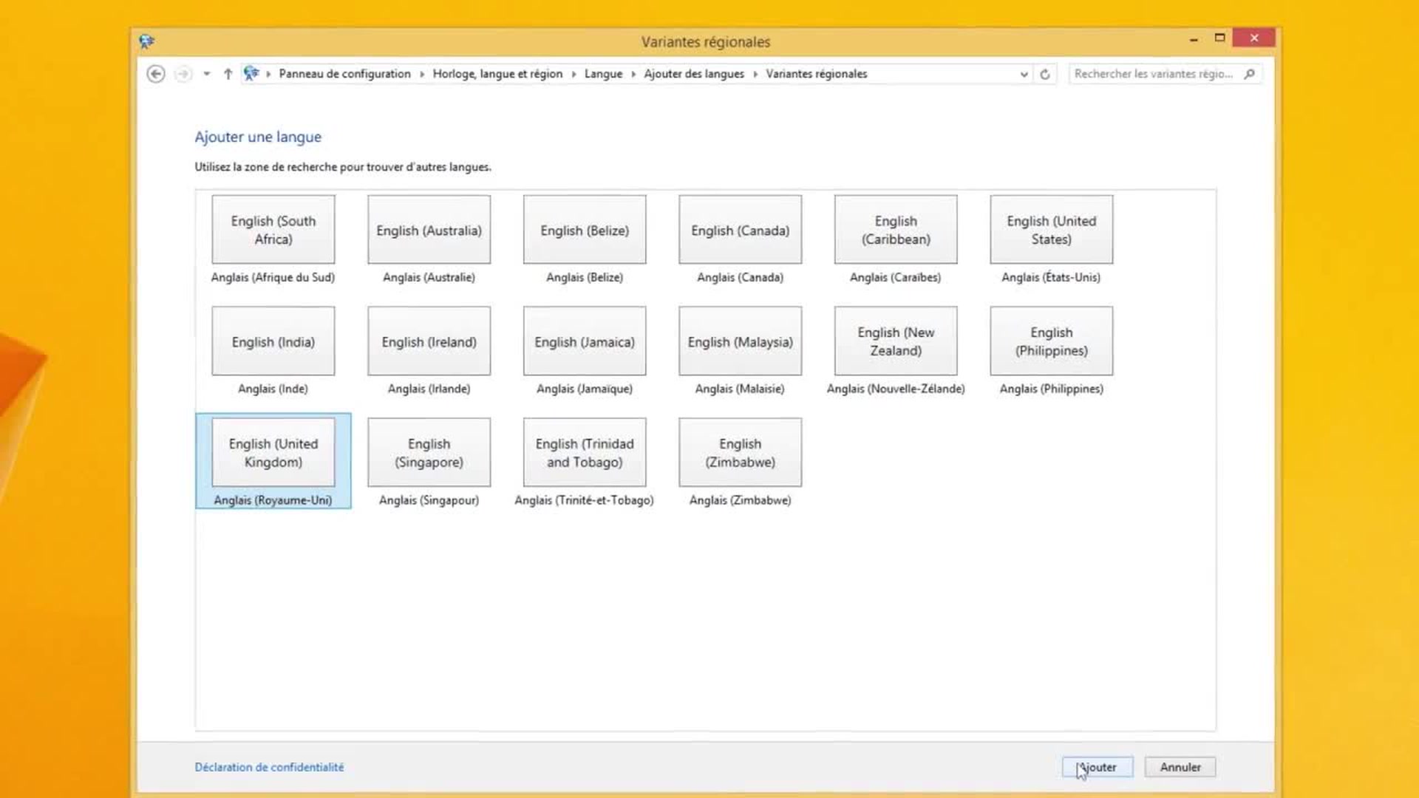Click the Back navigation arrow
The image size is (1419, 798).
pos(155,74)
